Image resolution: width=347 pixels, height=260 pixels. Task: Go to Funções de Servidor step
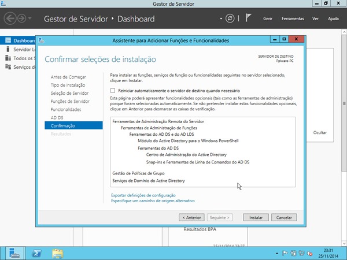(x=70, y=102)
